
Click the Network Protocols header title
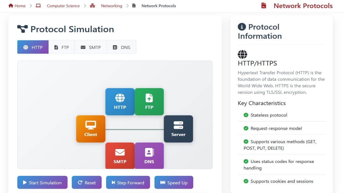[x=303, y=6]
